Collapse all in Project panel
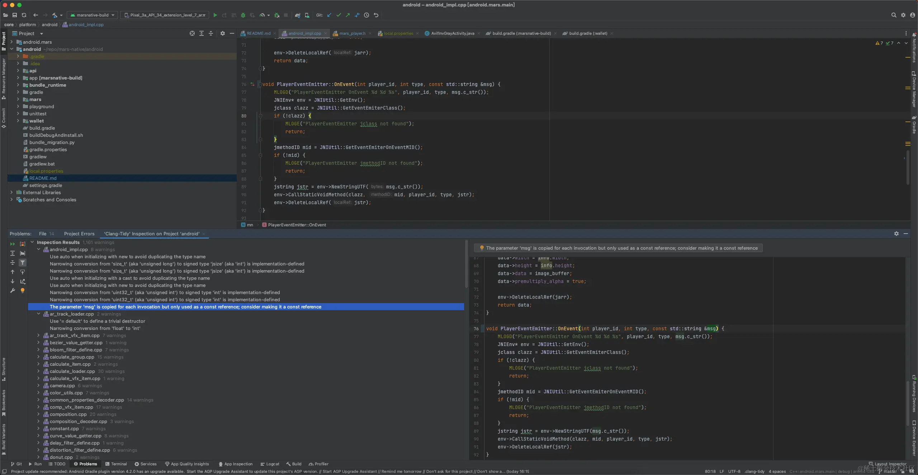This screenshot has height=475, width=918. [211, 33]
